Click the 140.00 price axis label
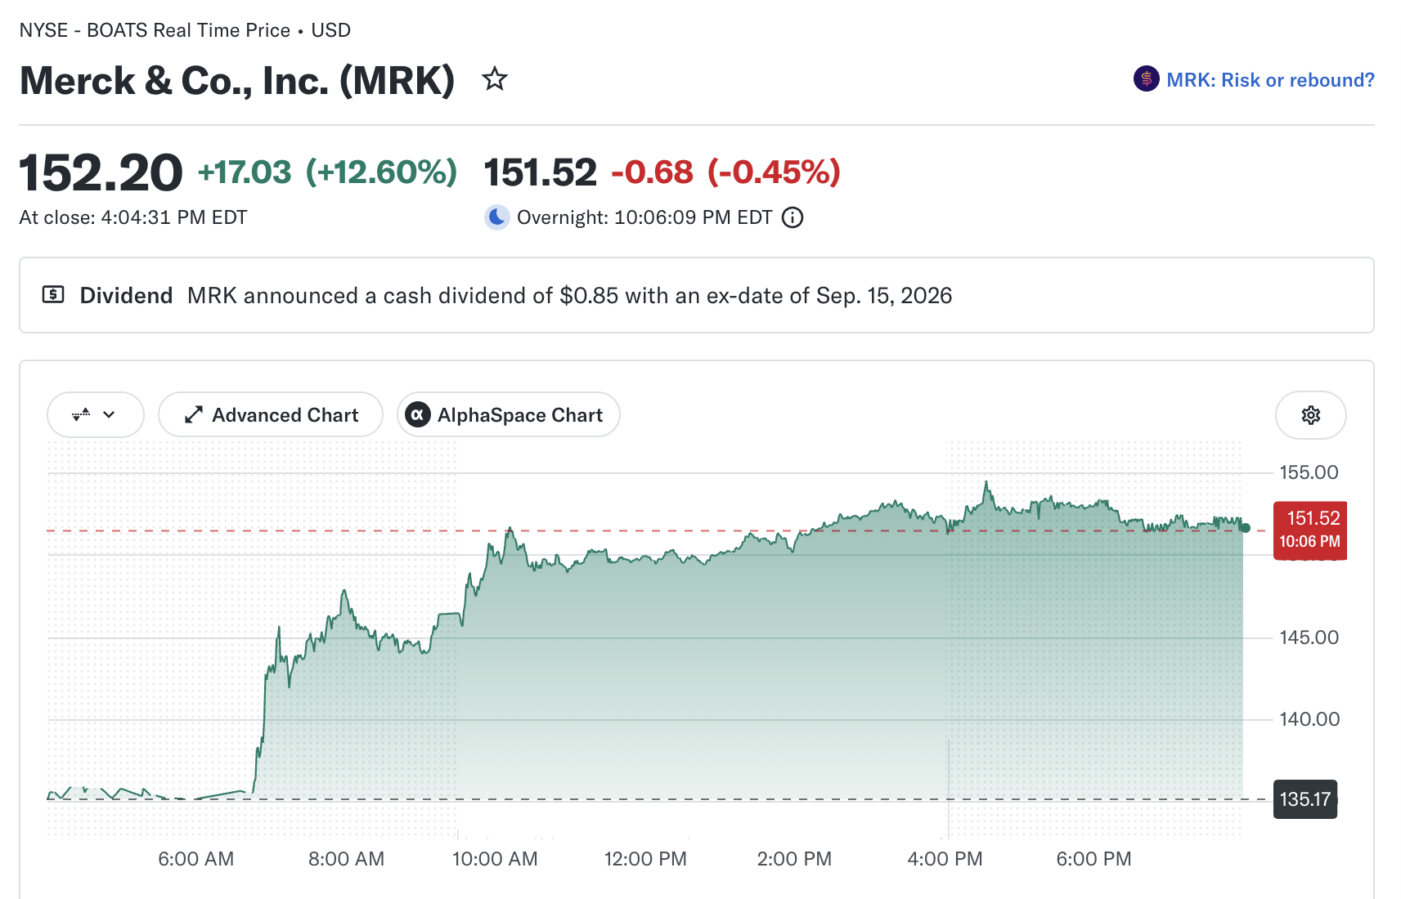 1309,719
